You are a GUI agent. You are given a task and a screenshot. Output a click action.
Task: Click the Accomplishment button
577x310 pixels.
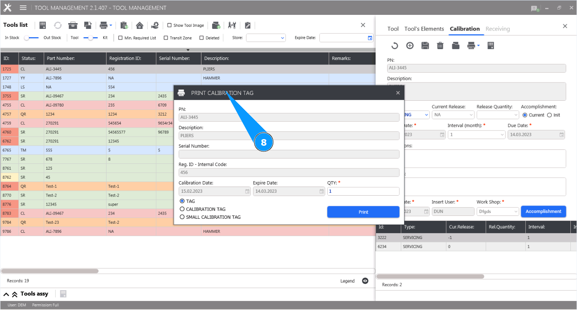pyautogui.click(x=543, y=211)
